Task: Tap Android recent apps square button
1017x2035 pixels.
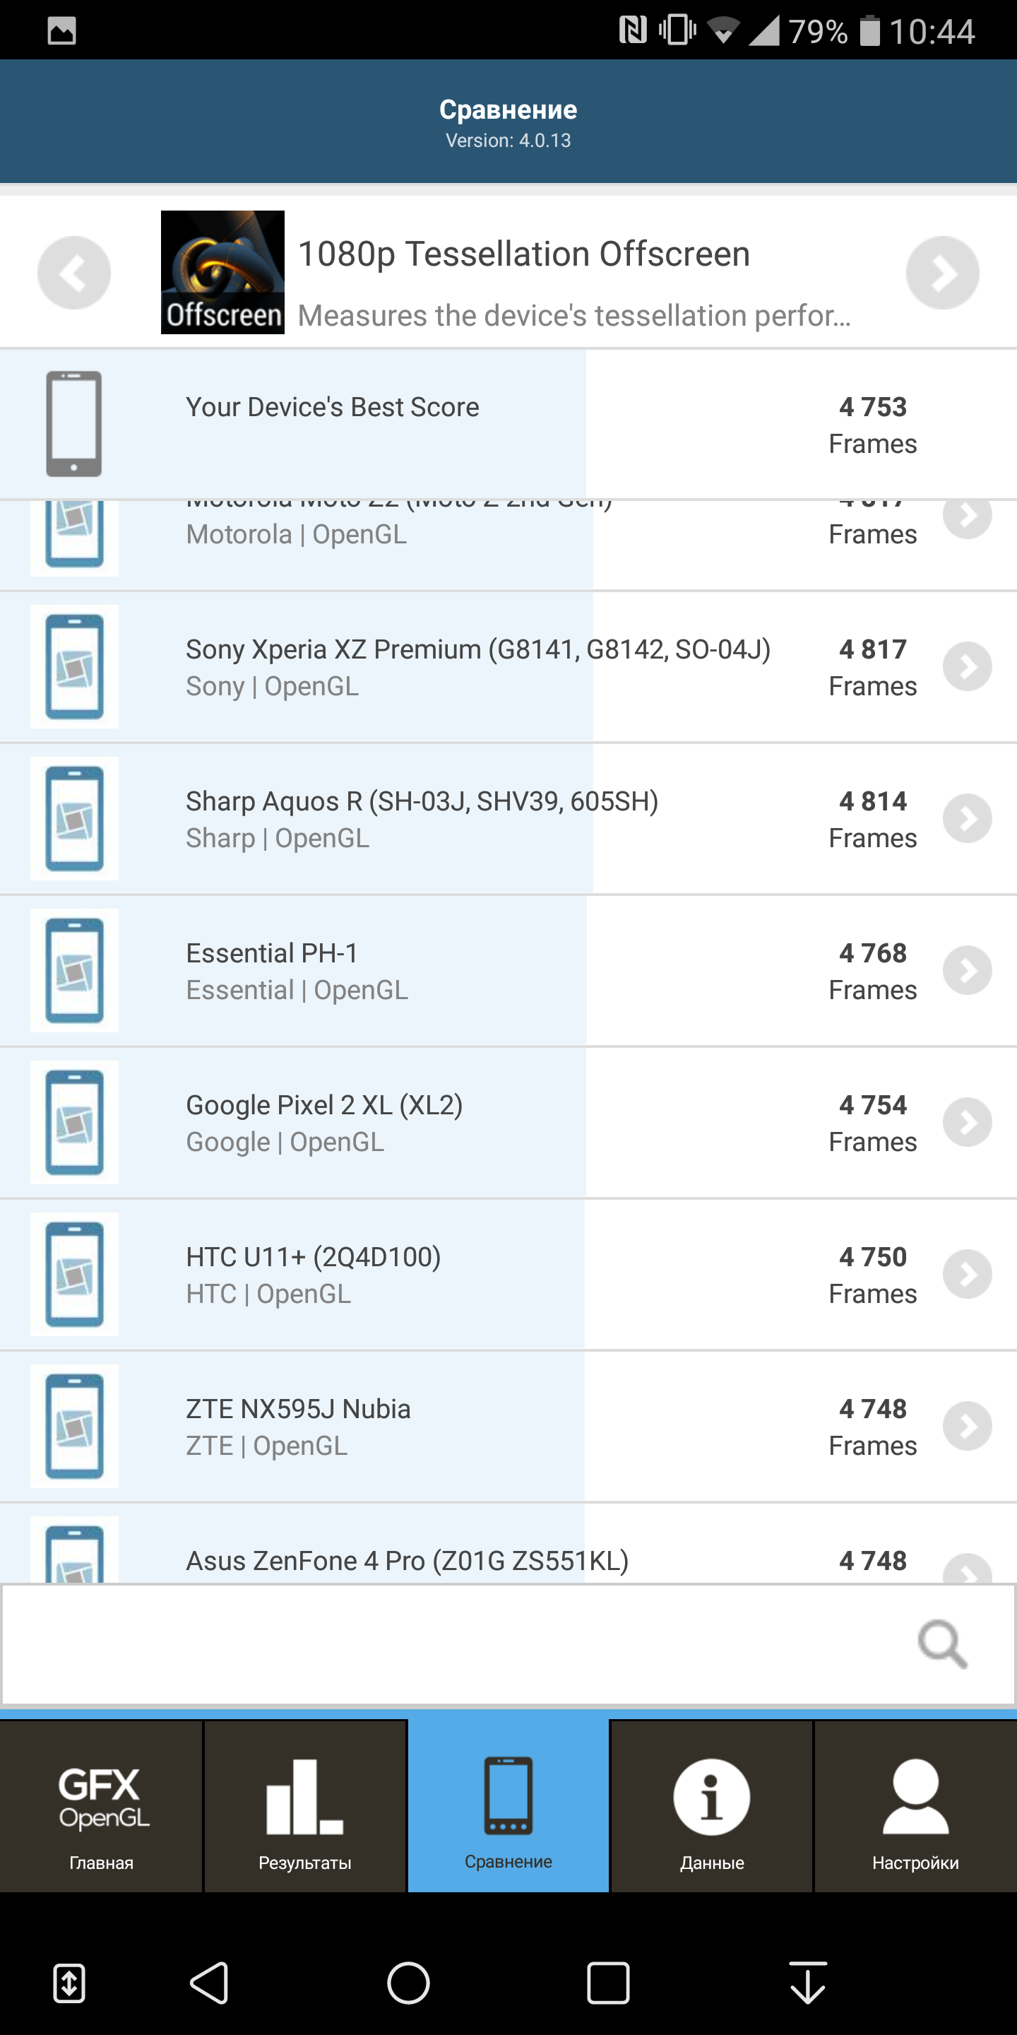Action: [x=608, y=1983]
